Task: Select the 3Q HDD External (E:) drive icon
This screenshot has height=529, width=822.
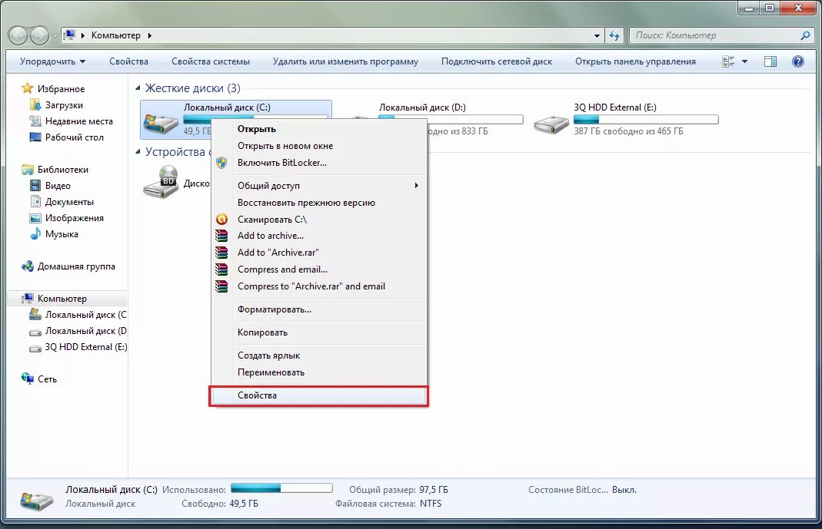Action: (x=551, y=124)
